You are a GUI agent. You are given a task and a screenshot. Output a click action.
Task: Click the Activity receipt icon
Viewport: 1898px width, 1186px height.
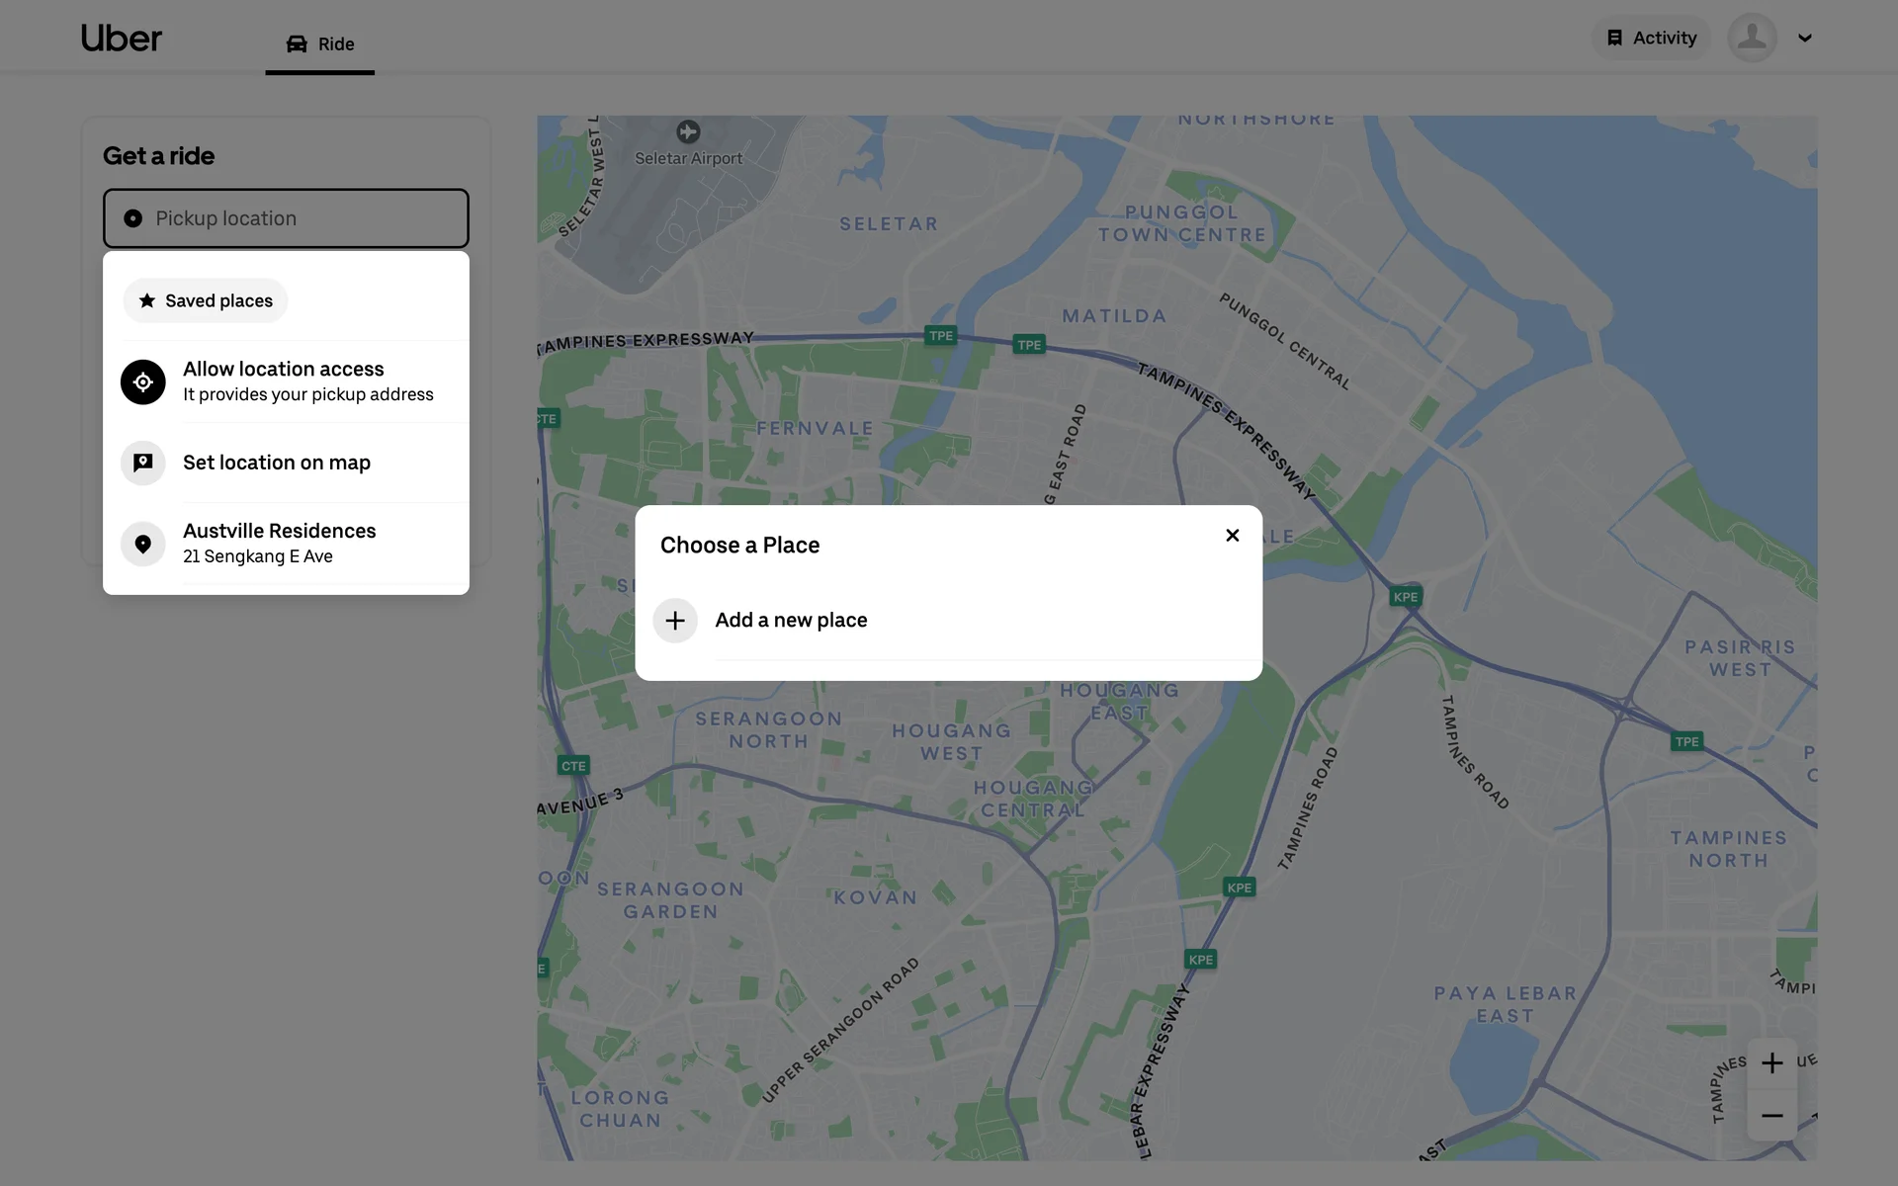(x=1614, y=38)
